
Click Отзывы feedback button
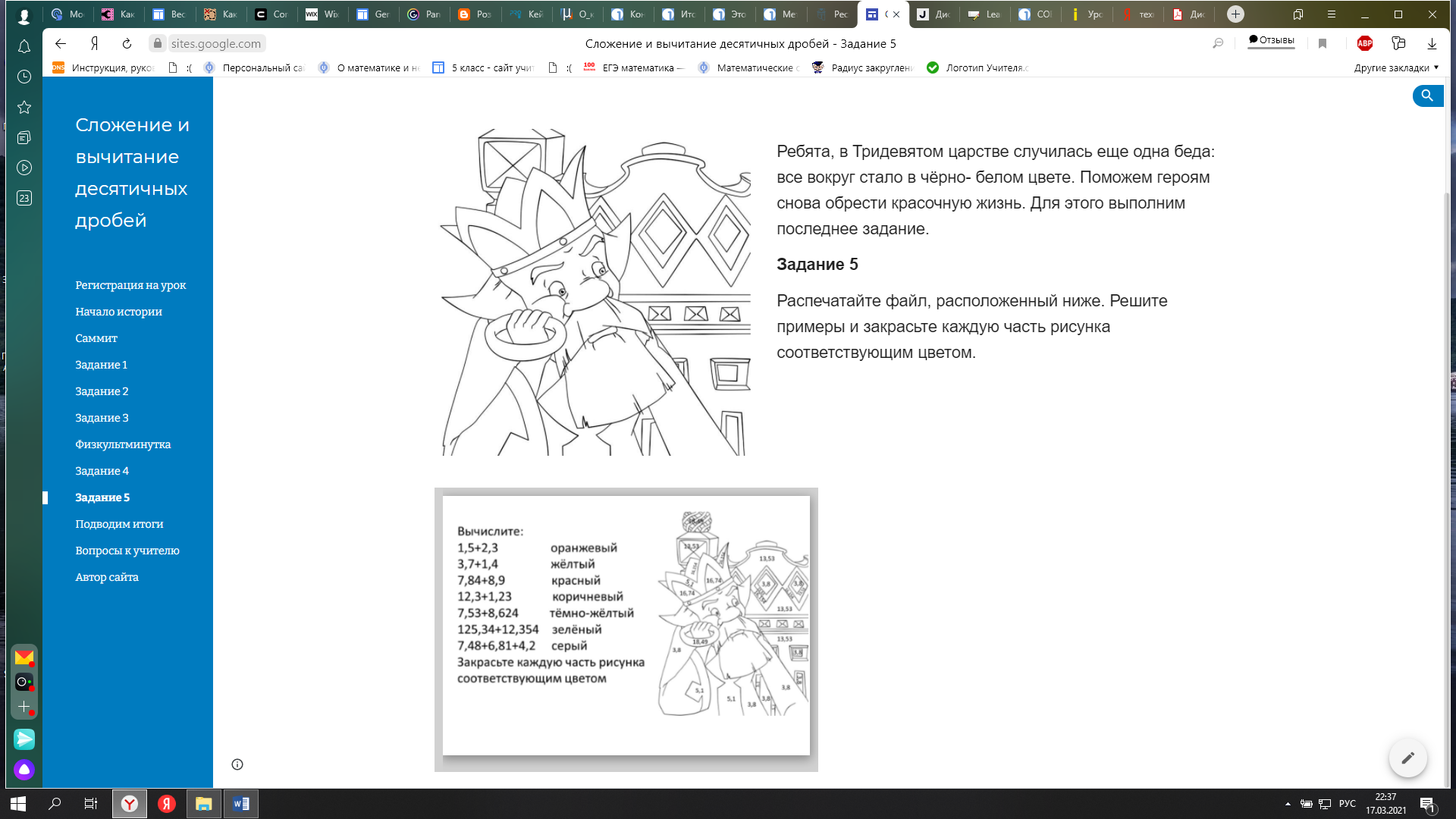(x=1271, y=40)
